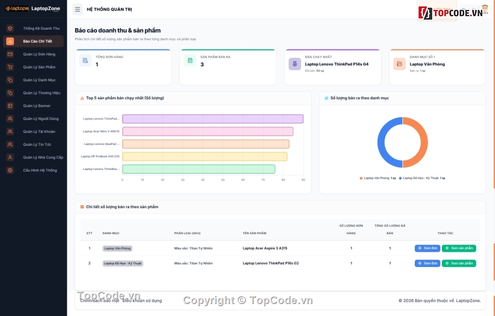495x316 pixels.
Task: Click the Tổng đơn hàng card icon
Action: (85, 60)
